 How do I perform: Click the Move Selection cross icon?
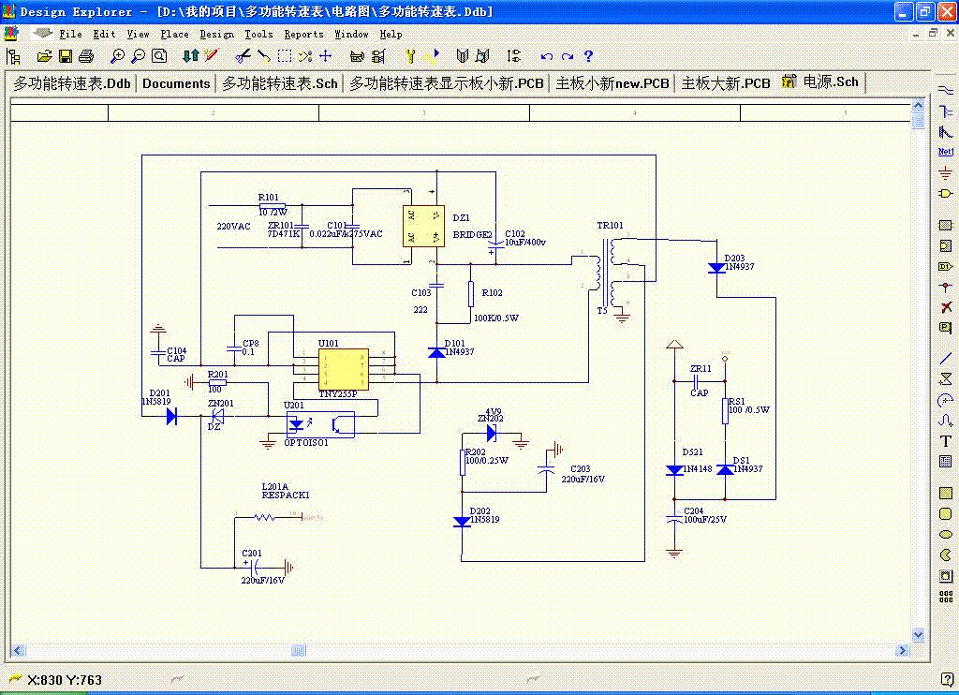[x=325, y=56]
